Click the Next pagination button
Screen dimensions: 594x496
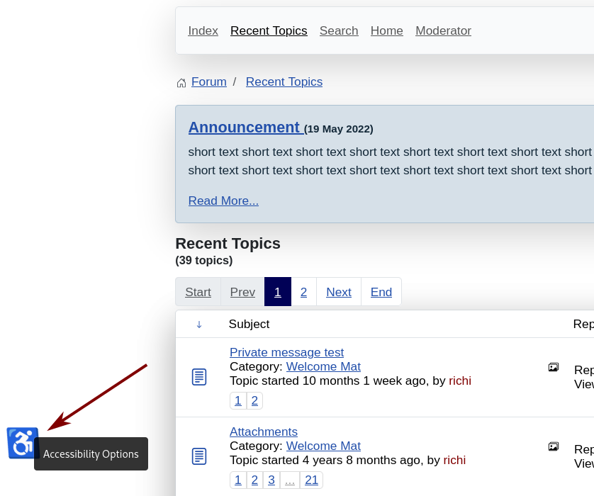[x=339, y=292]
